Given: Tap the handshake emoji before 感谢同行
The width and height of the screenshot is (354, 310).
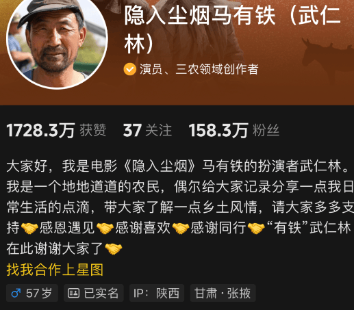Looking at the screenshot, I should point(181,229).
